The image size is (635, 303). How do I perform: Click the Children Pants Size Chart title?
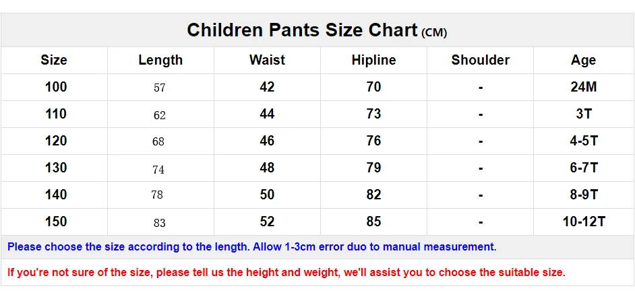317,30
